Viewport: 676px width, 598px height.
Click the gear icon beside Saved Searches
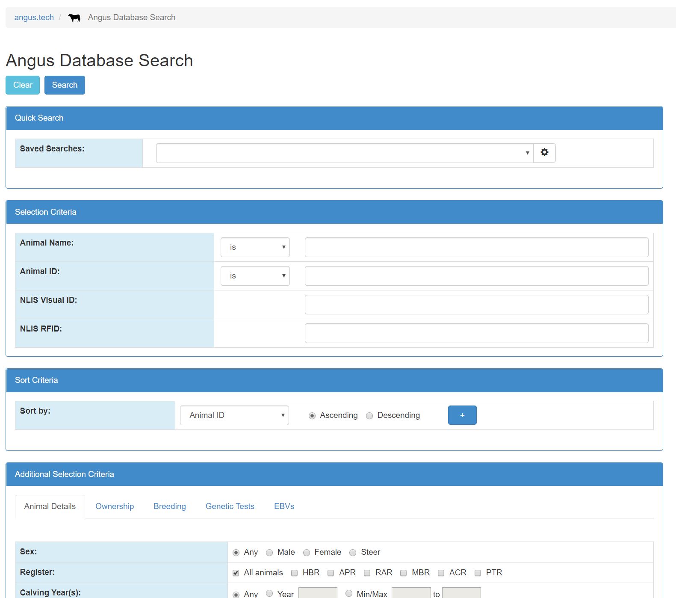click(544, 153)
